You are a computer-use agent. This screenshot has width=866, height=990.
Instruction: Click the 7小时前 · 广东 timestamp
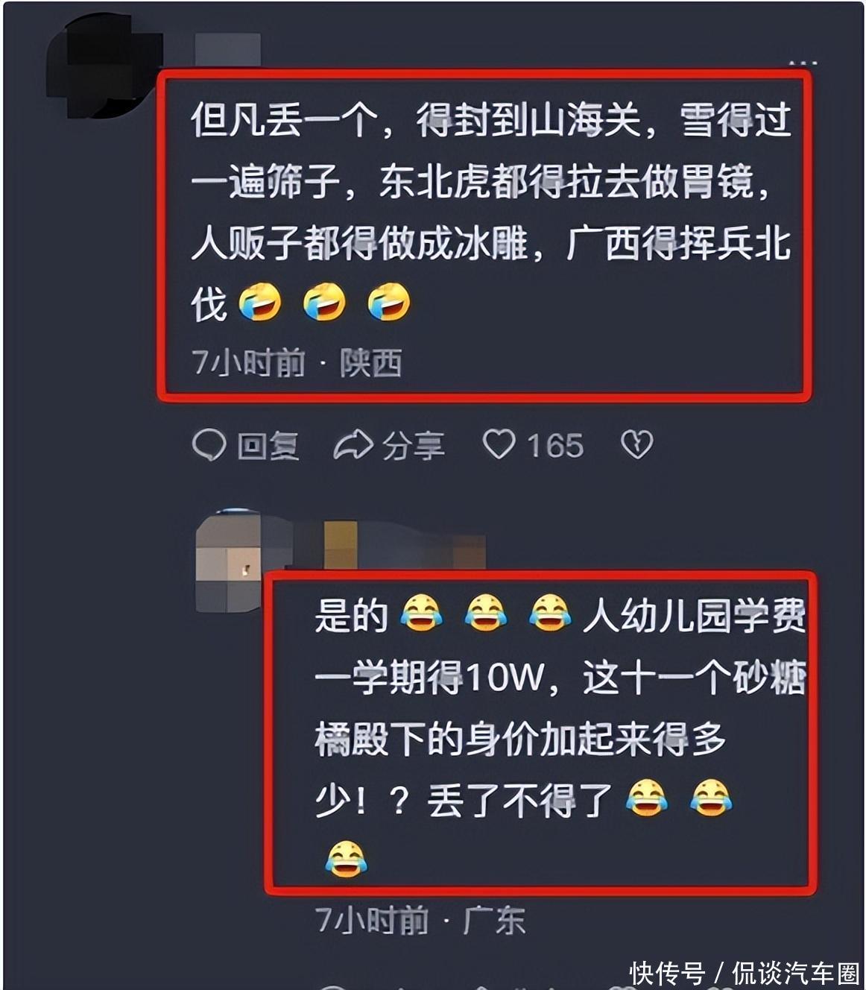pos(420,920)
